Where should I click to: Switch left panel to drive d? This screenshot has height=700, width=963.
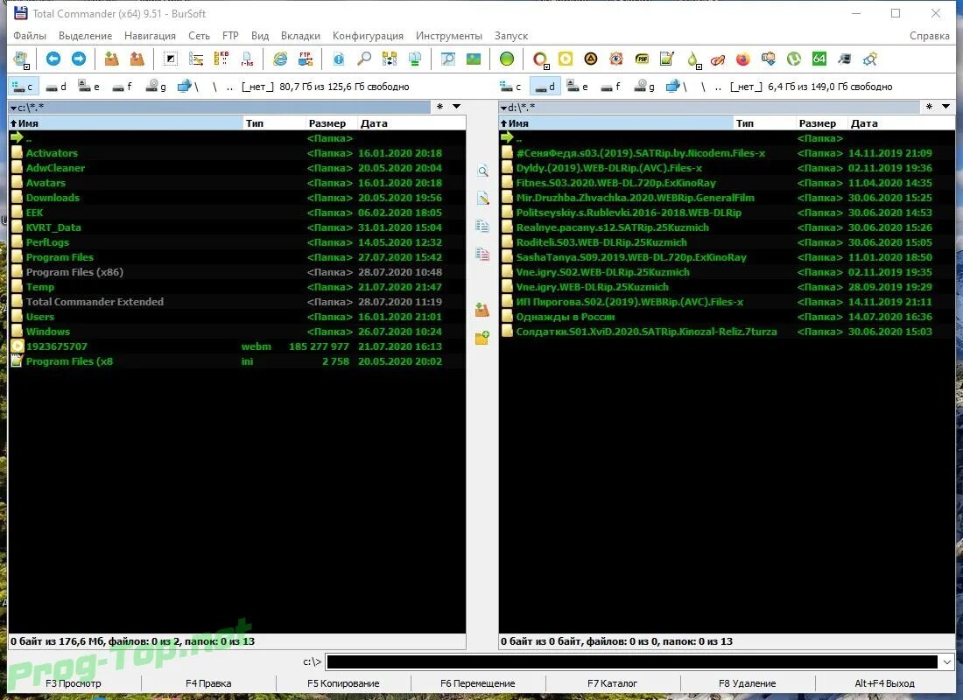pyautogui.click(x=57, y=87)
